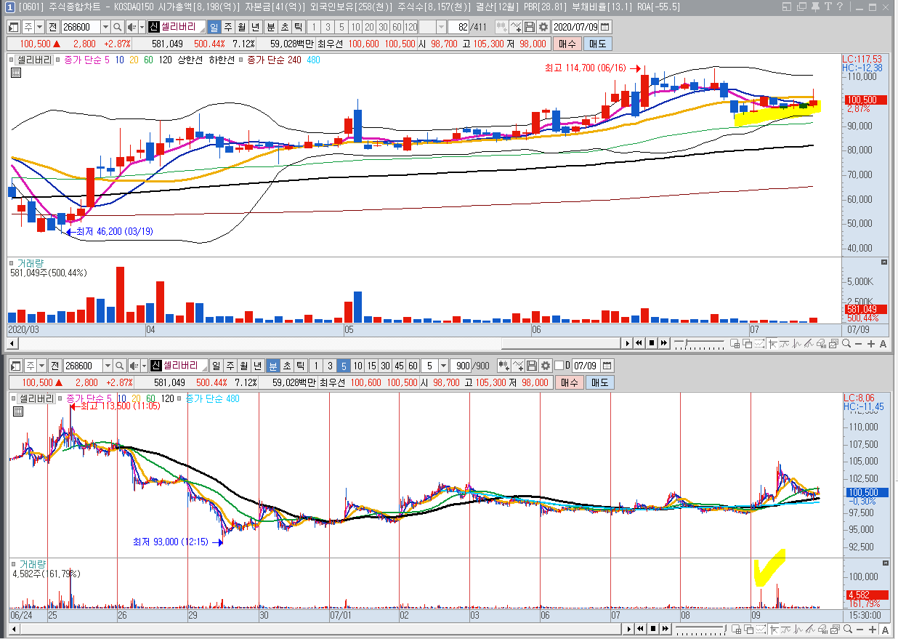898x639 pixels.
Task: Tick the D checkbox in bottom chart toolbar
Action: (x=559, y=365)
